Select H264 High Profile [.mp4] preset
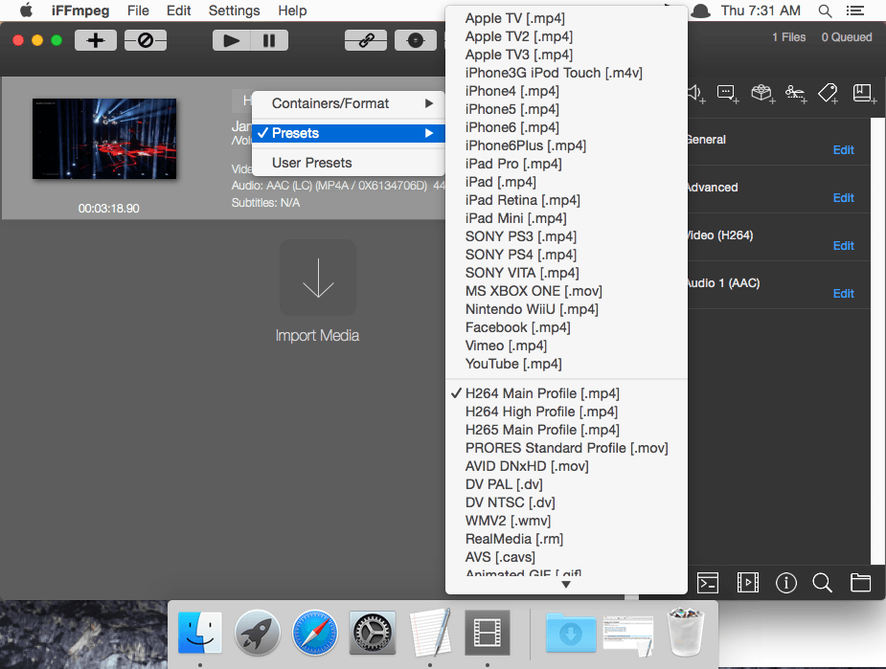This screenshot has width=886, height=669. pos(566,412)
